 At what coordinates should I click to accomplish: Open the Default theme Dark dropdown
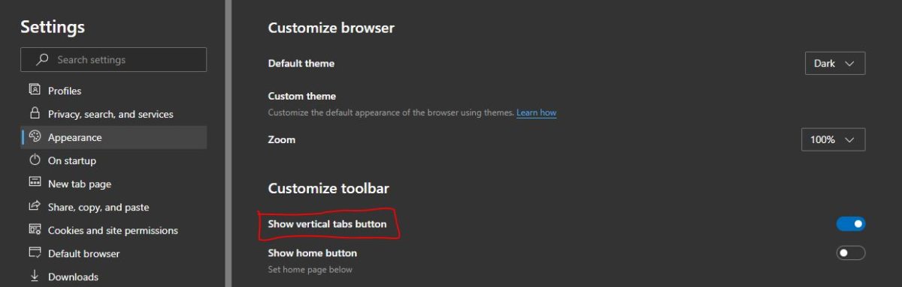click(x=835, y=64)
